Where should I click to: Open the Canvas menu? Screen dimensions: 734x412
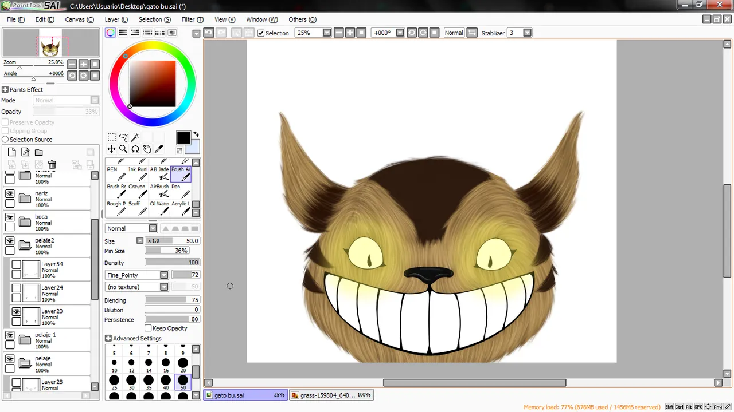click(79, 19)
